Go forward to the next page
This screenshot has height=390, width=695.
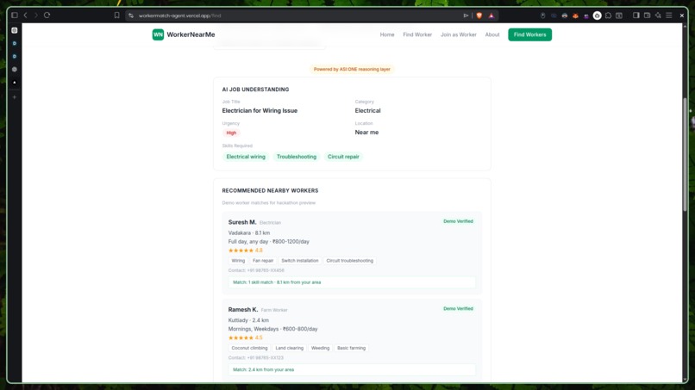[36, 15]
